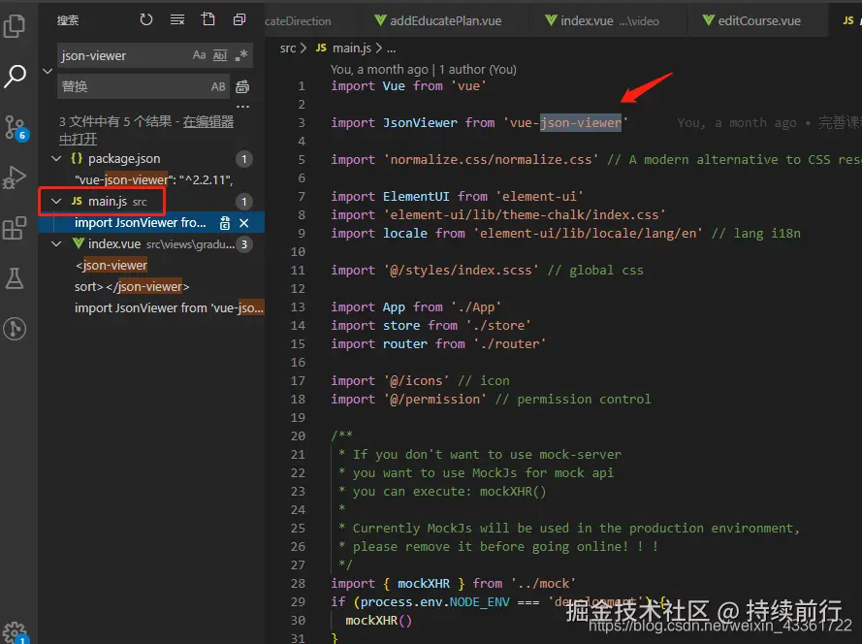Refresh the search results

[145, 19]
